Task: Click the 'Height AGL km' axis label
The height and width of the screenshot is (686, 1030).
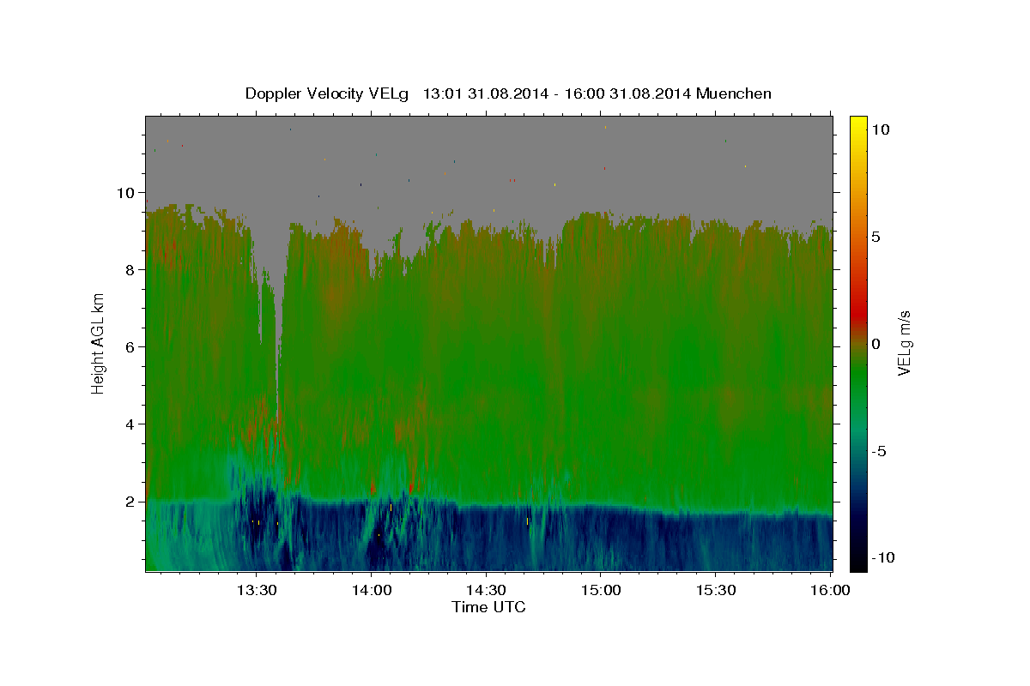Action: [x=99, y=343]
